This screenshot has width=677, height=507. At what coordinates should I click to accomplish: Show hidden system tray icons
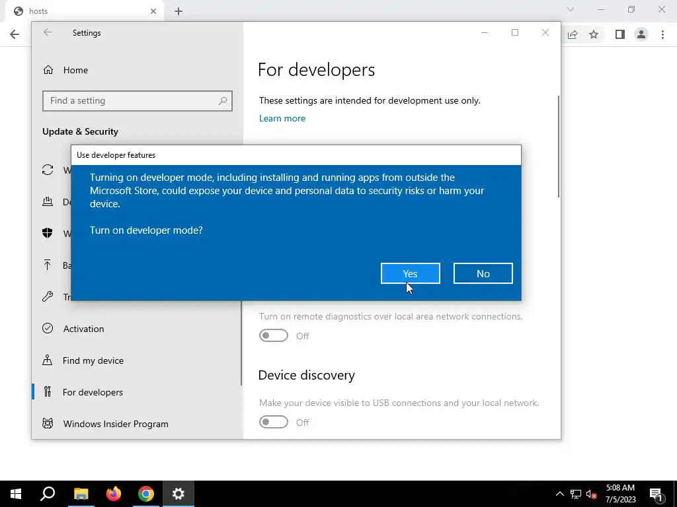559,494
